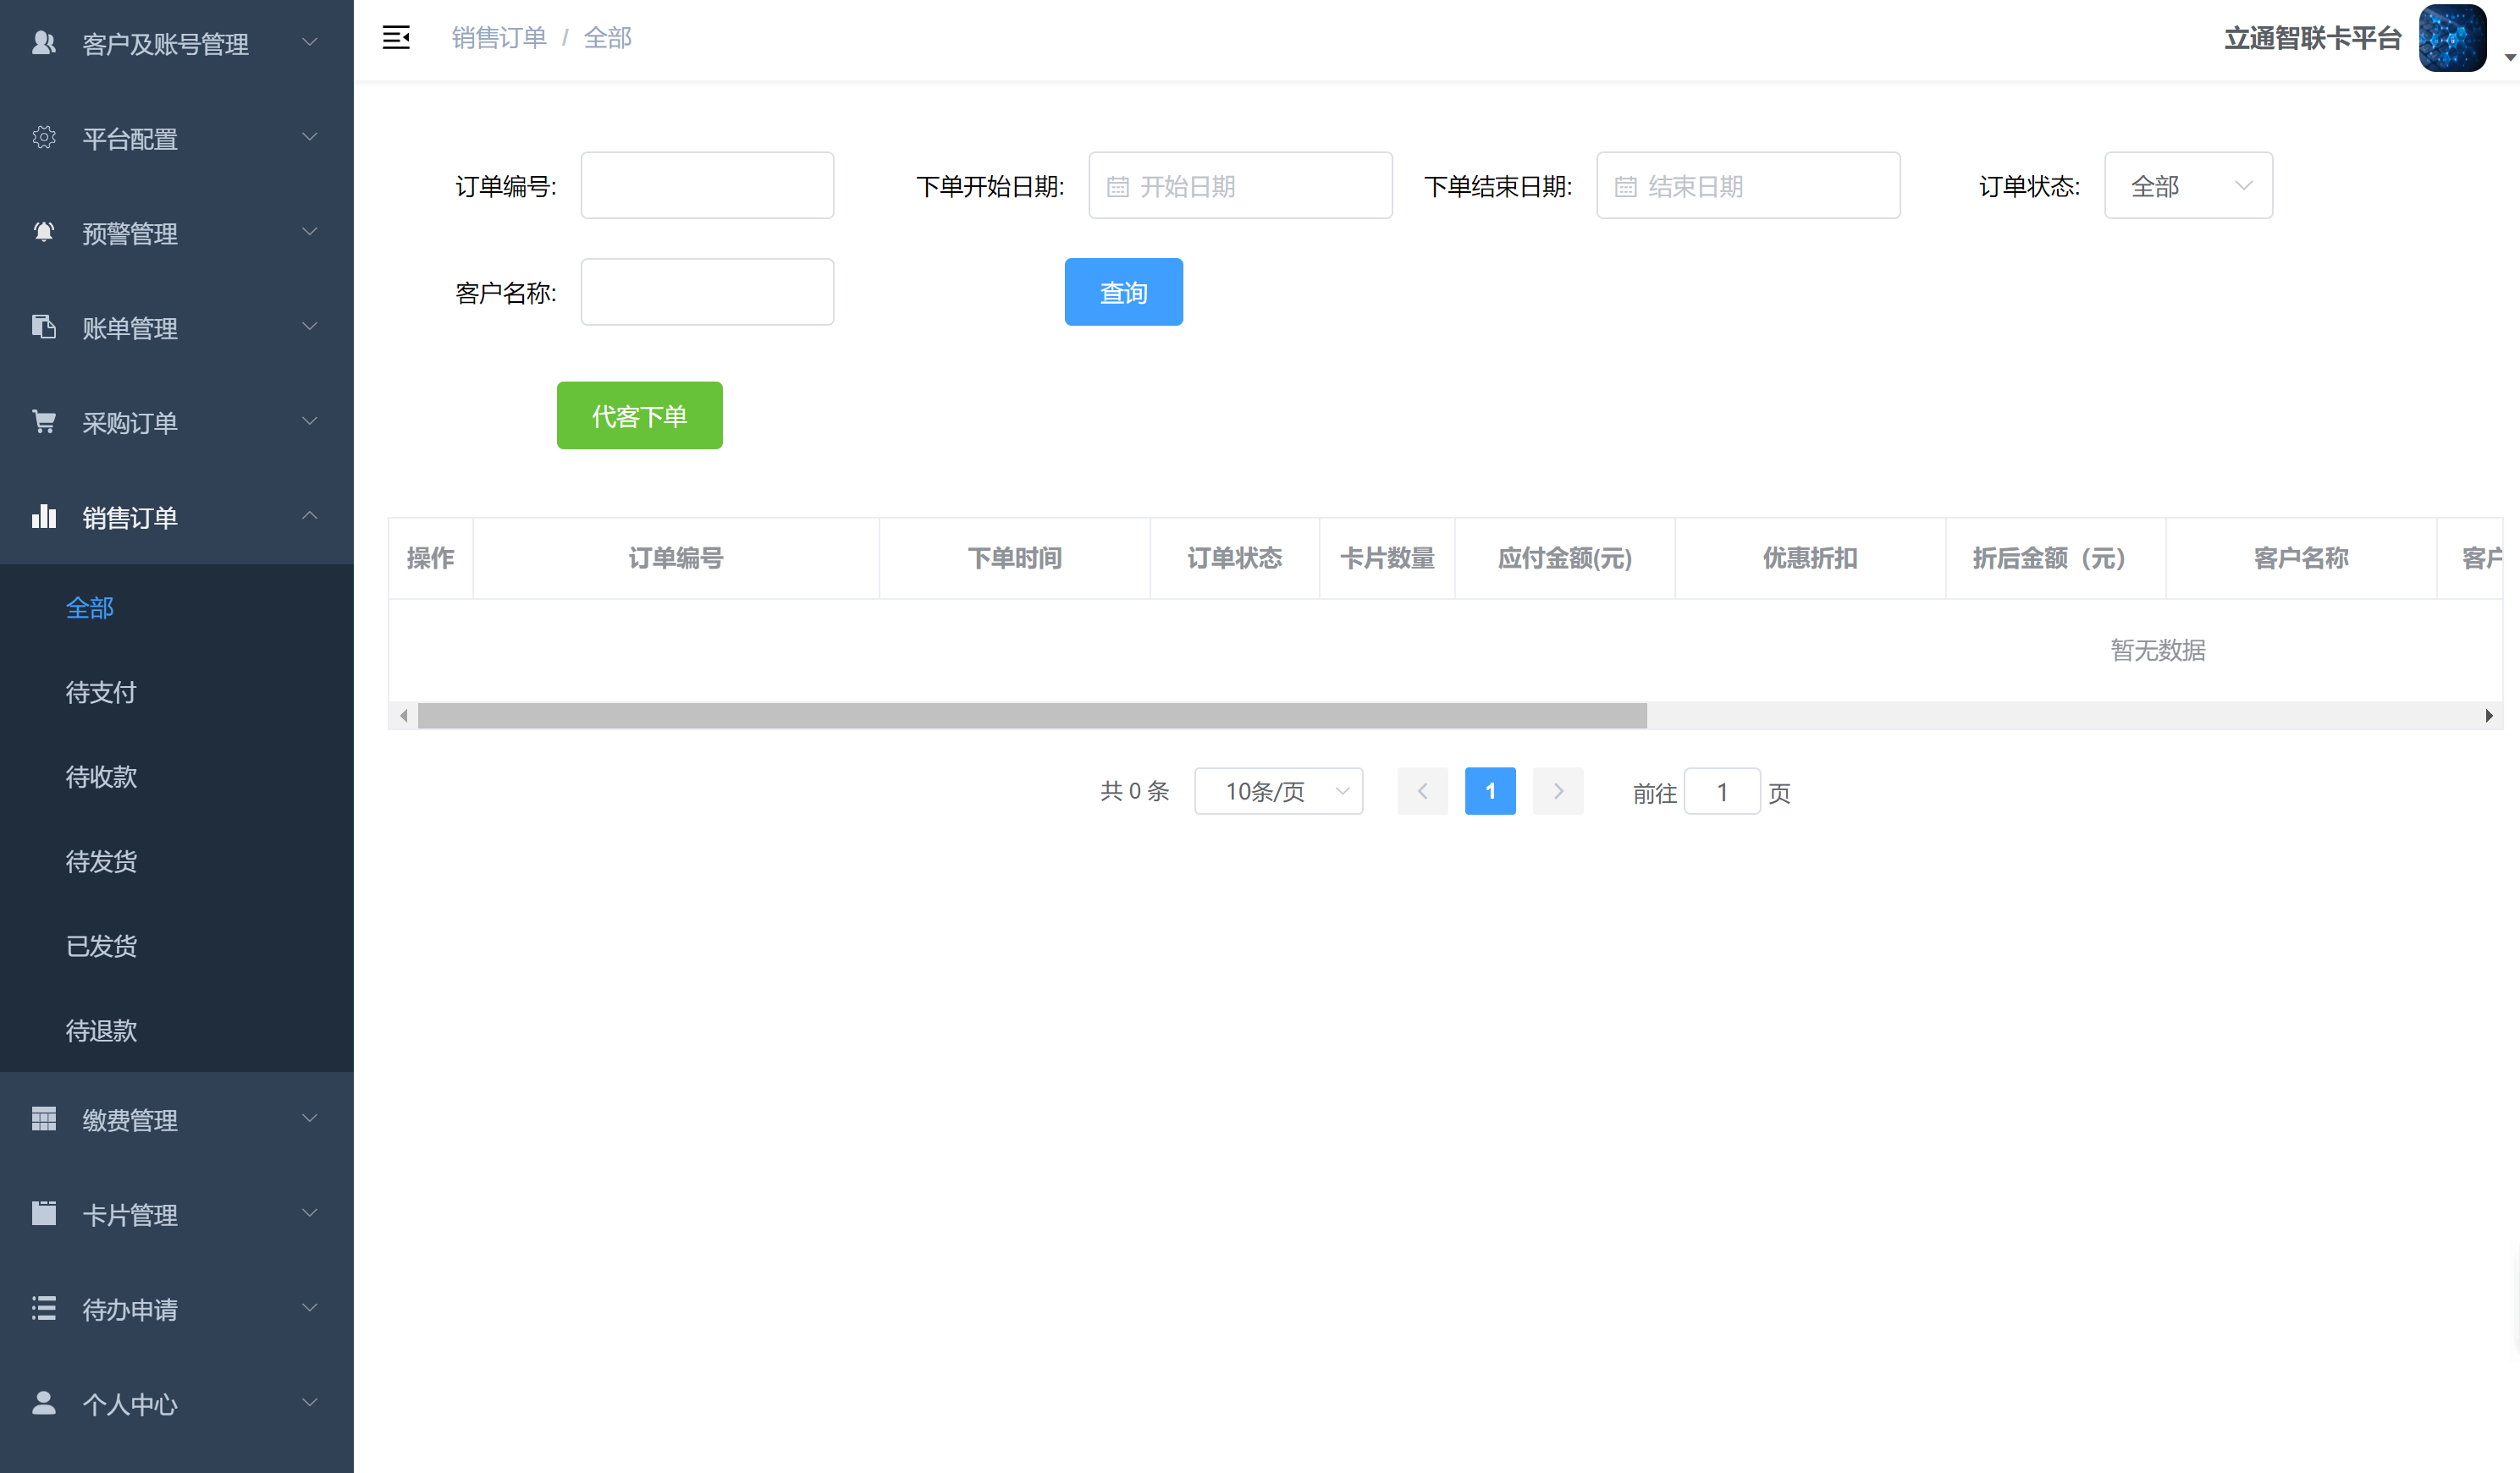Click the scrollbar right arrow
Screen dimensions: 2520x1473
(x=2489, y=716)
